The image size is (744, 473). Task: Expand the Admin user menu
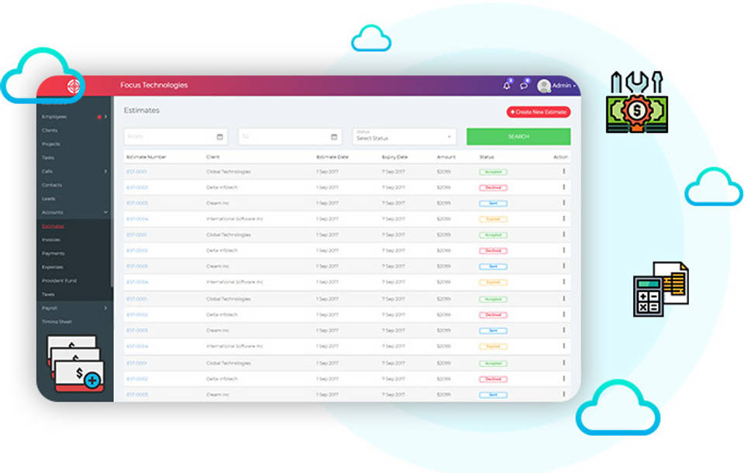pos(563,86)
